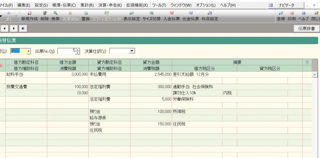320x158 pixels.
Task: Open the 決算仕訳 dropdown list
Action: click(132, 51)
